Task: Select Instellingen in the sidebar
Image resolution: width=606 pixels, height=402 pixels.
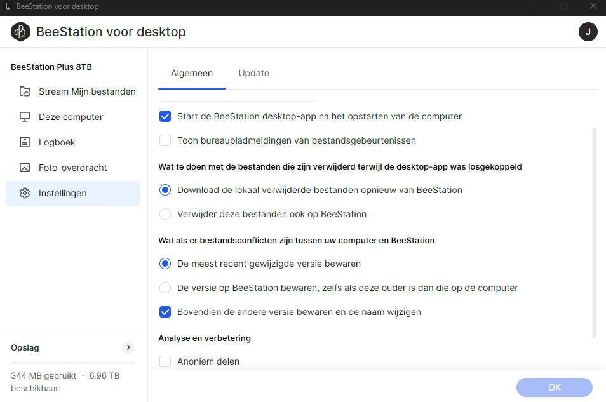Action: tap(72, 193)
